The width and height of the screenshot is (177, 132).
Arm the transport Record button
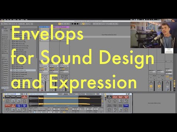pyautogui.click(x=77, y=24)
